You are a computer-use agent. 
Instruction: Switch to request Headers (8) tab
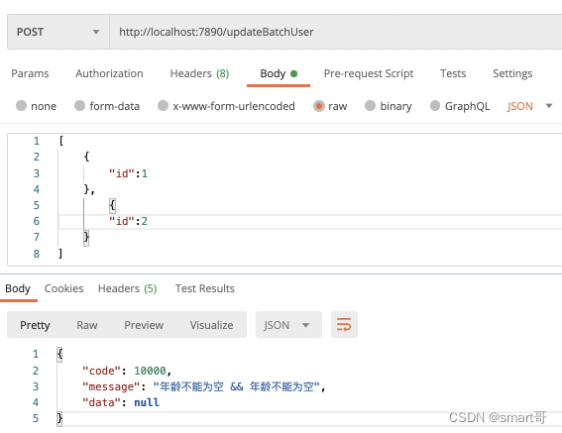(199, 73)
